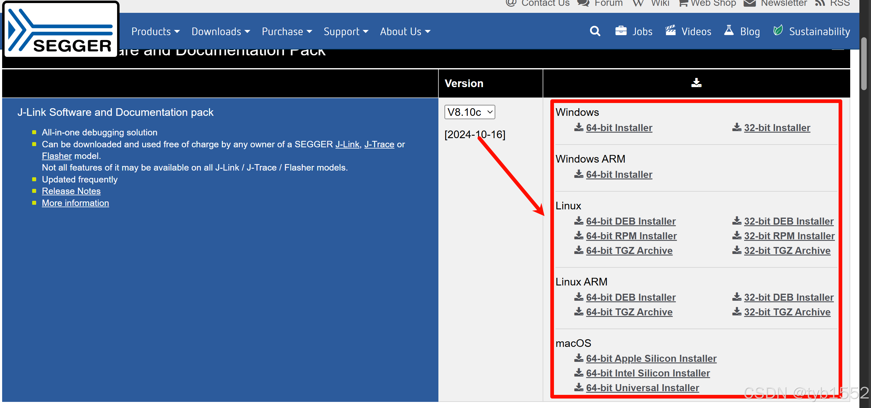The image size is (871, 408).
Task: Follow the J-Link product link
Action: [x=347, y=144]
